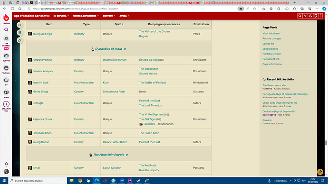Viewport: 328px width, 184px height.
Task: Select Hindustanis civilization cell text
Action: coord(201,83)
